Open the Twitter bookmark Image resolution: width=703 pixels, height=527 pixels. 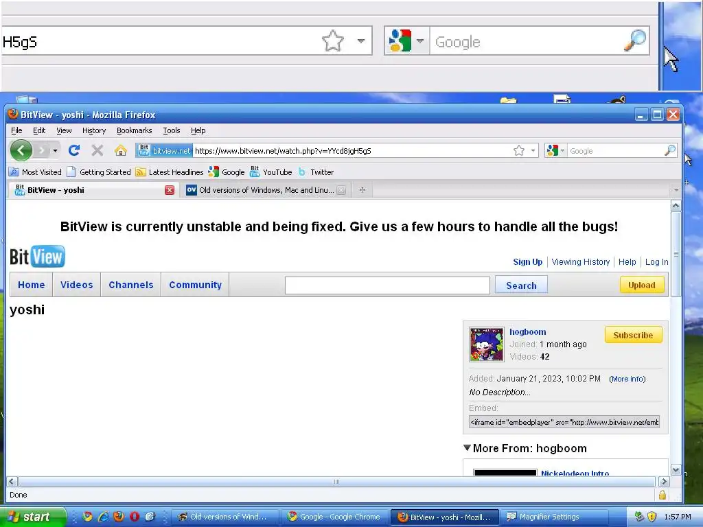[316, 172]
